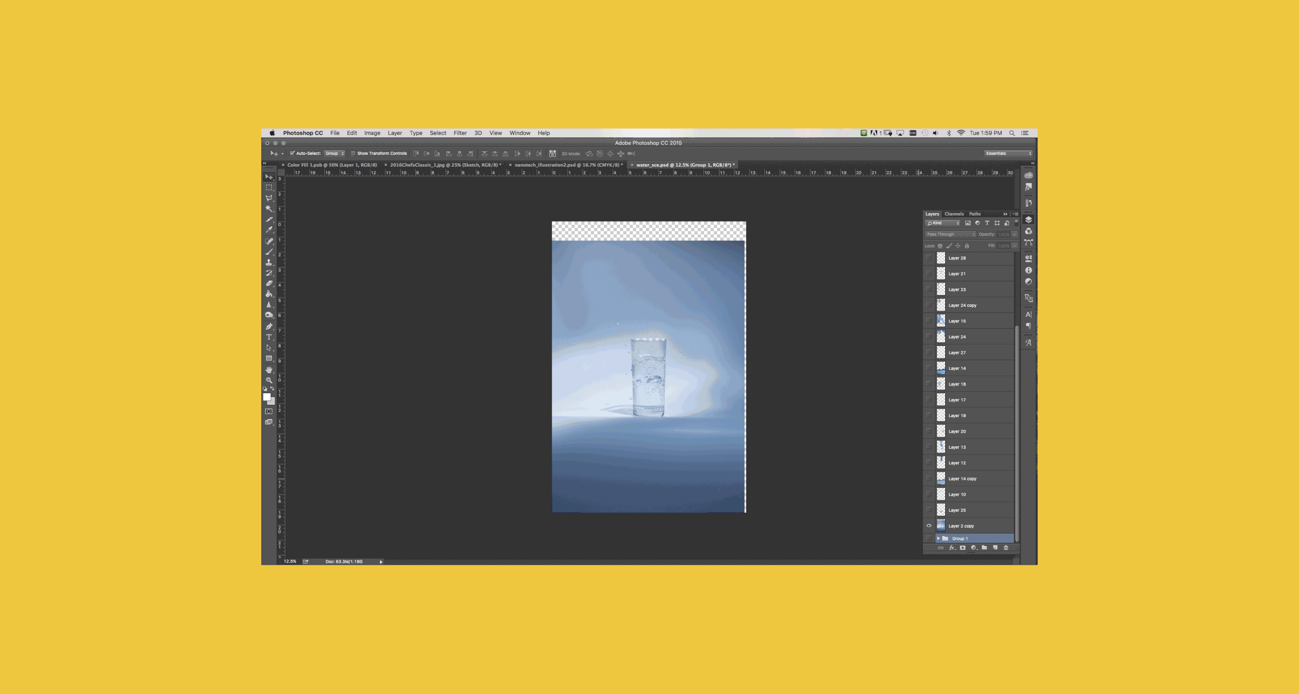1299x694 pixels.
Task: Uncheck the Auto-Select checkbox
Action: 293,153
